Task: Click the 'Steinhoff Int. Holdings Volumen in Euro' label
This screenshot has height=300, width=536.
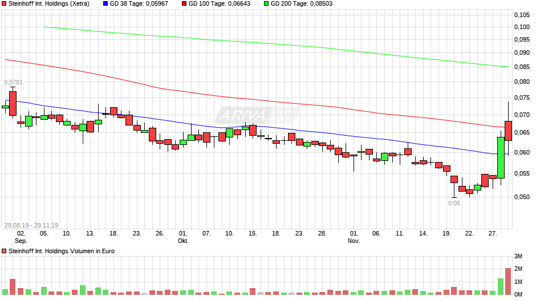Action: (62, 251)
